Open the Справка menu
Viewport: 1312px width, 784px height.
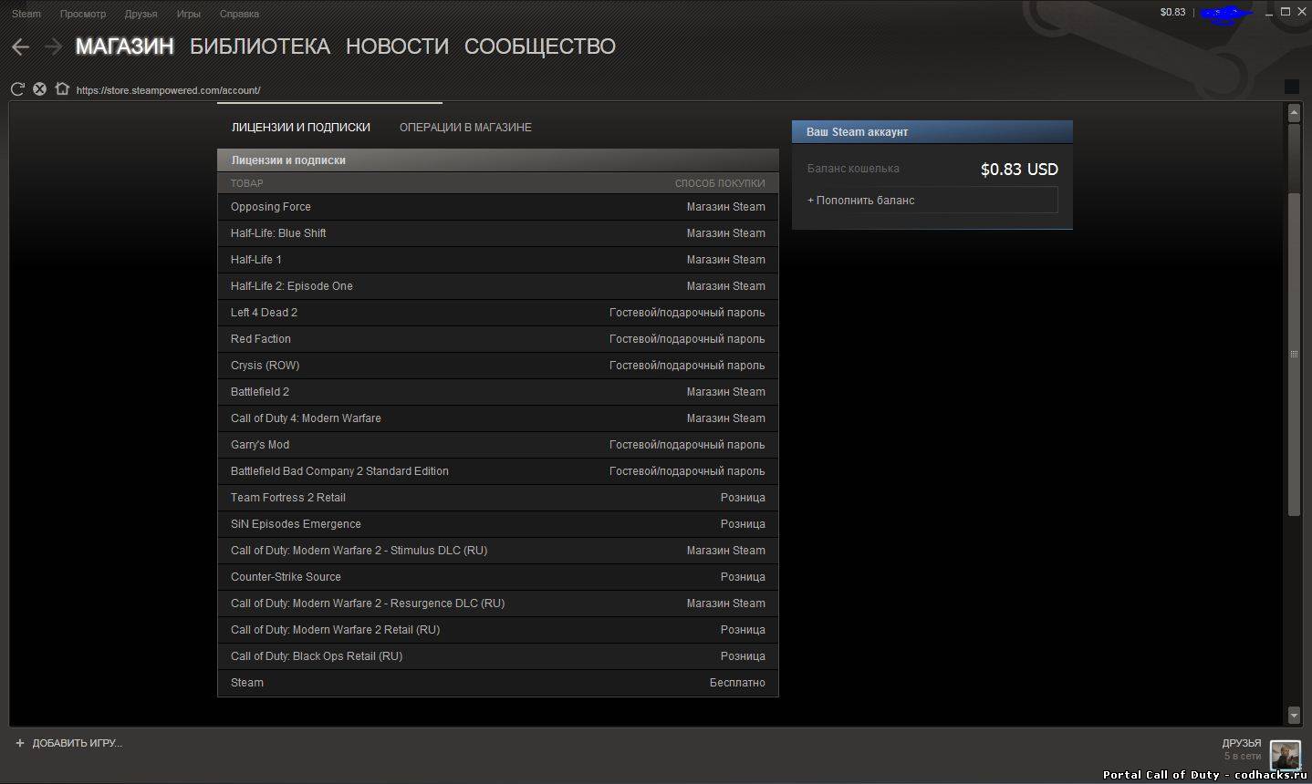[x=239, y=14]
